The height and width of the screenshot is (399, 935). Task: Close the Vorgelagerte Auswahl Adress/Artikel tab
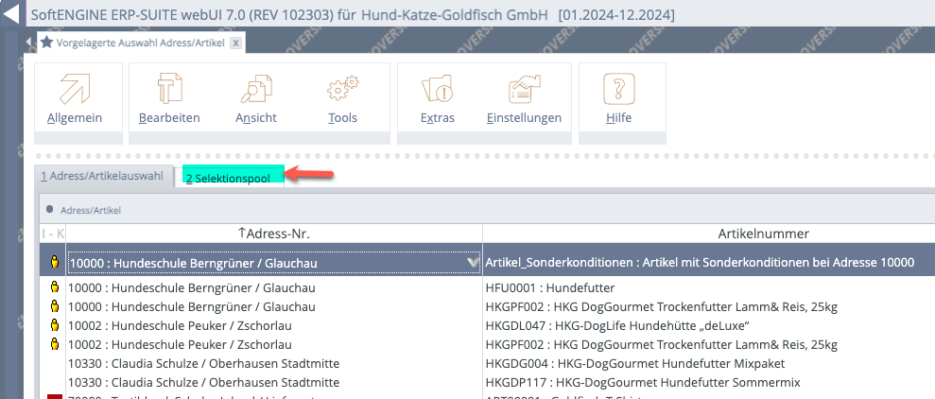[x=235, y=43]
